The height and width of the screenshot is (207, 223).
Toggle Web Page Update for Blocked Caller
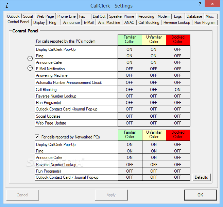(178, 123)
